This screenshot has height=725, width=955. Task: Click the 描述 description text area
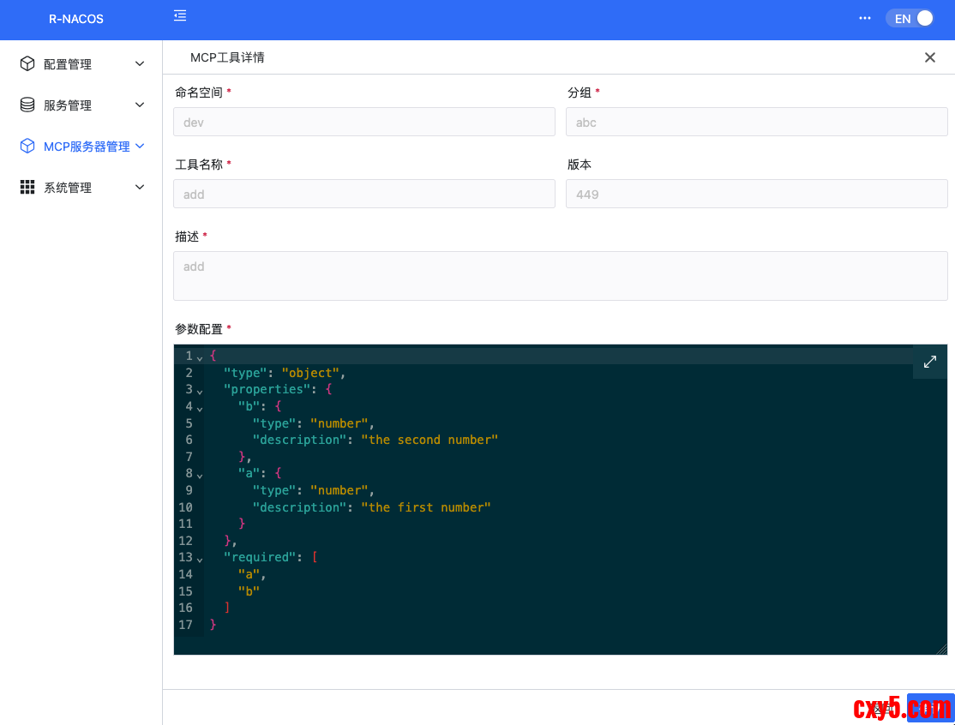pos(560,276)
